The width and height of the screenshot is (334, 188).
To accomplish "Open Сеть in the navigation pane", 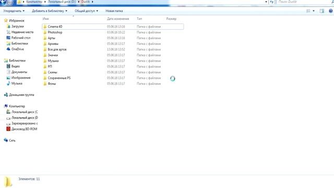I will [12, 140].
